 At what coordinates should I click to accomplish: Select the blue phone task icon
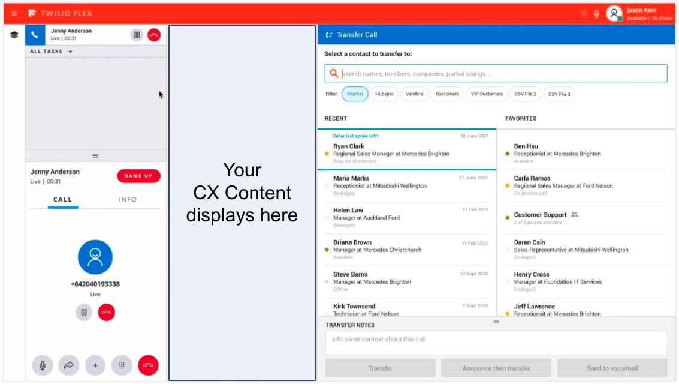click(x=35, y=35)
